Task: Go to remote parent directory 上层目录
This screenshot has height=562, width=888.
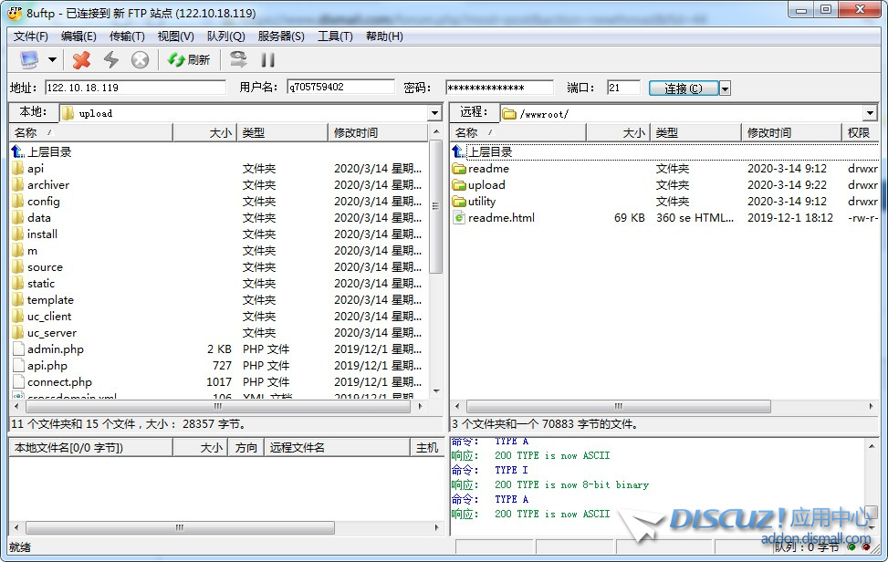Action: point(489,152)
